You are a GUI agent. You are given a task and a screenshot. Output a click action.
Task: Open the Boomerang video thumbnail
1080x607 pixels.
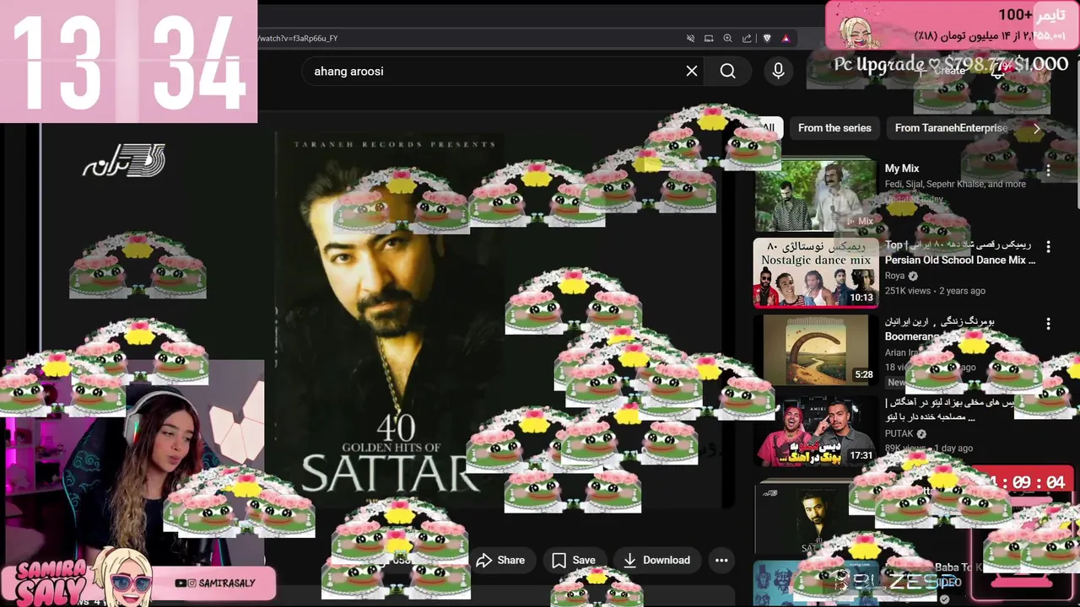815,350
